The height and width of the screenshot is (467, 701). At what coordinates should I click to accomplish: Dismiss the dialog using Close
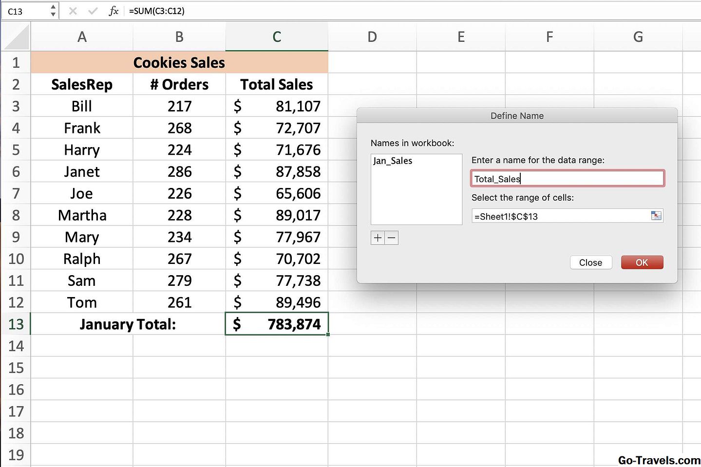tap(590, 262)
